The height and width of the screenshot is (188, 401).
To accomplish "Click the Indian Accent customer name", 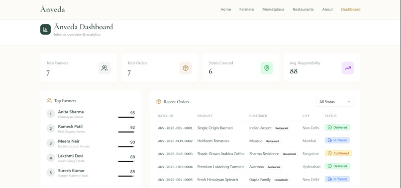I will (260, 128).
